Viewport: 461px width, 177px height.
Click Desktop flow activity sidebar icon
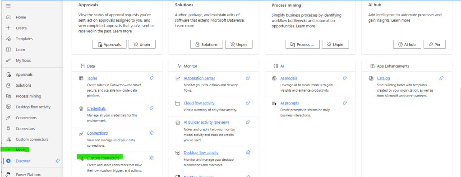[9, 107]
